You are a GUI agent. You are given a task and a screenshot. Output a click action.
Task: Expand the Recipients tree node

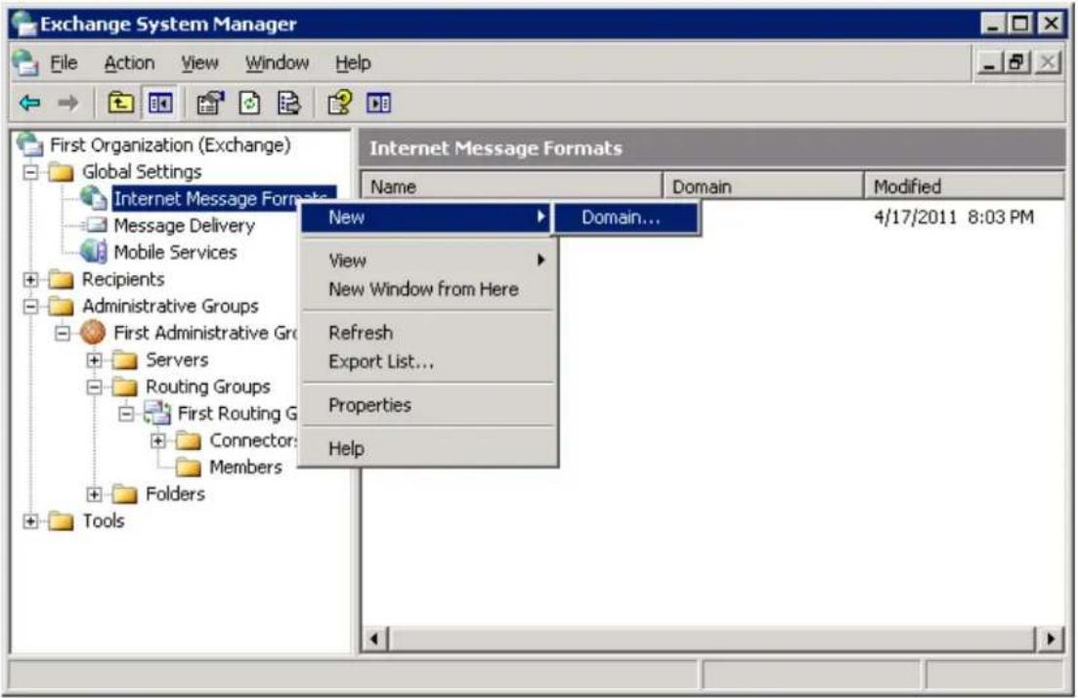[x=30, y=279]
